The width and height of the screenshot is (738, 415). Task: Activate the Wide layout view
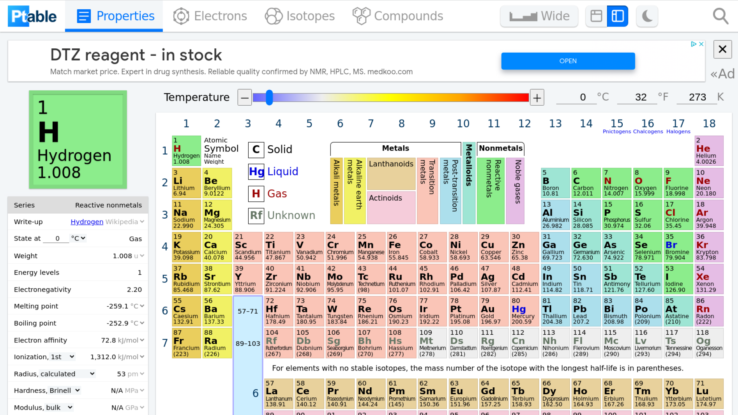[x=539, y=16]
